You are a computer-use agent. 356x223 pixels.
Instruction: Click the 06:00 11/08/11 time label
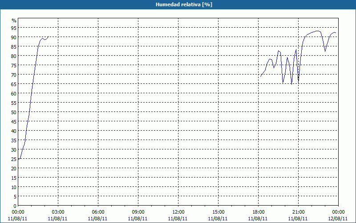point(98,215)
